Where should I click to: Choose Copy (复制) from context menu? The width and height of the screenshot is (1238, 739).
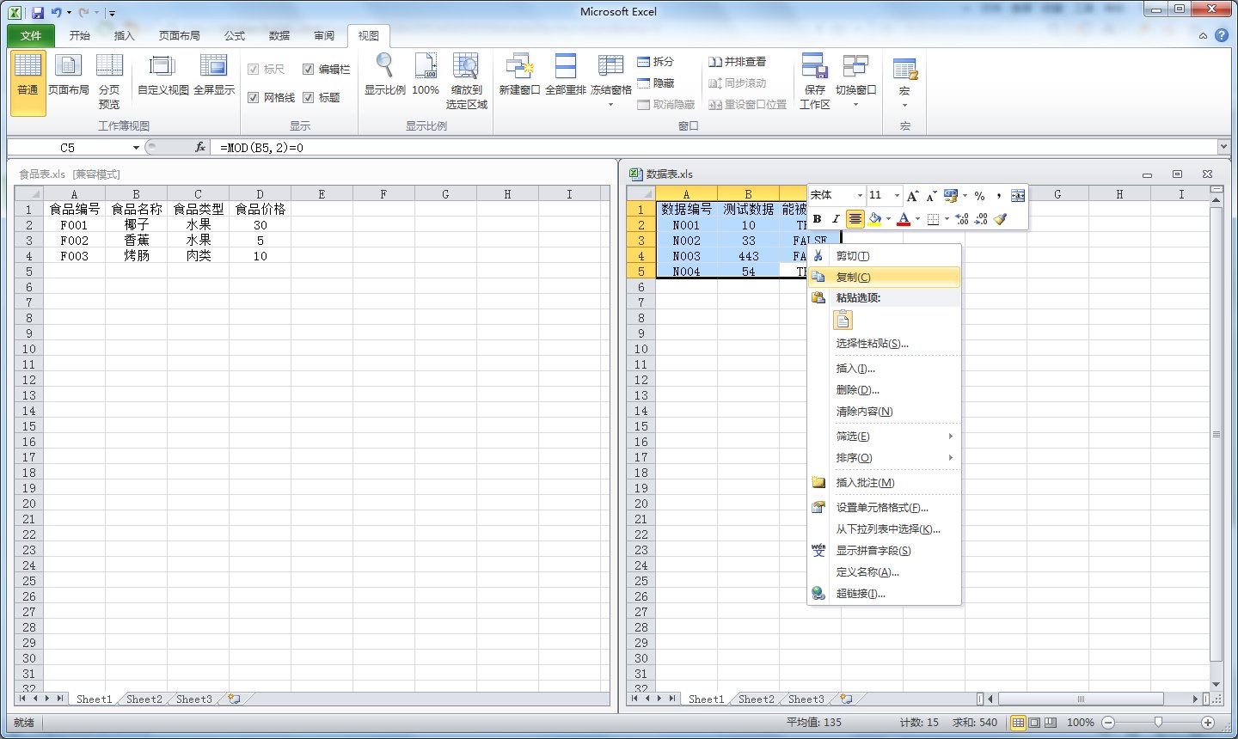853,278
